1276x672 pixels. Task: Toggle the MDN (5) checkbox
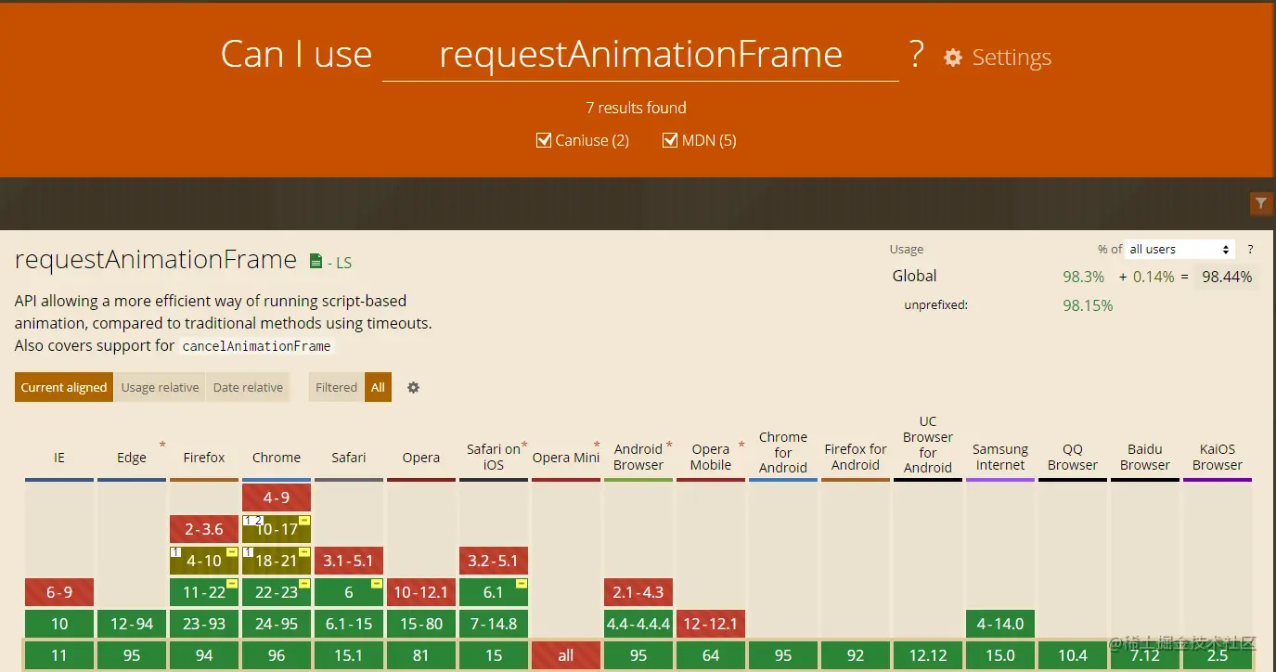[x=670, y=140]
